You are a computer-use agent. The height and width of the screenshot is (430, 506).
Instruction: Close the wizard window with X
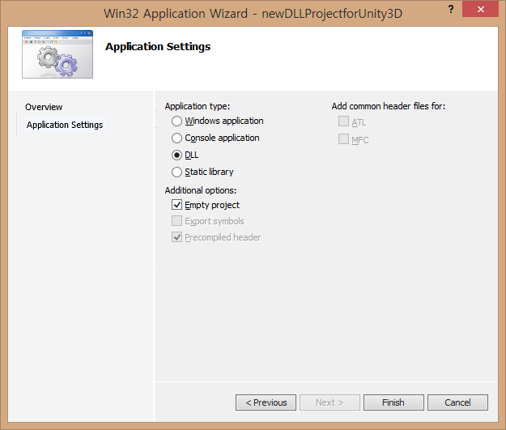(x=481, y=9)
